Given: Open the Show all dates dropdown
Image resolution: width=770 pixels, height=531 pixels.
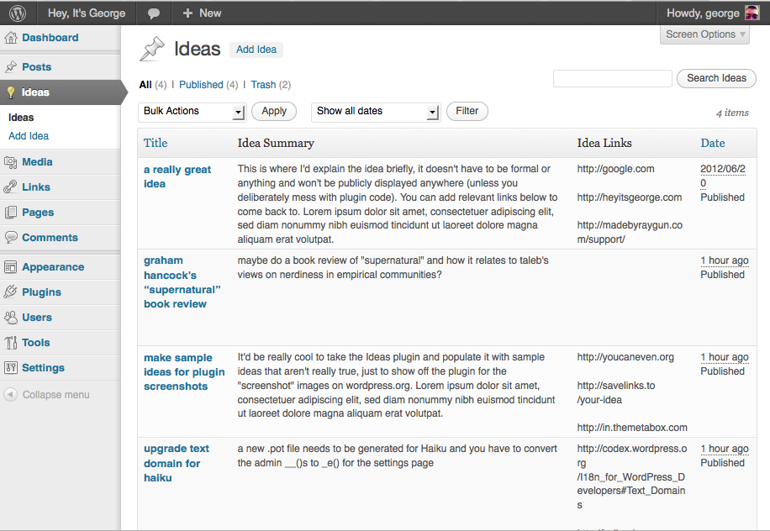Looking at the screenshot, I should (x=376, y=112).
